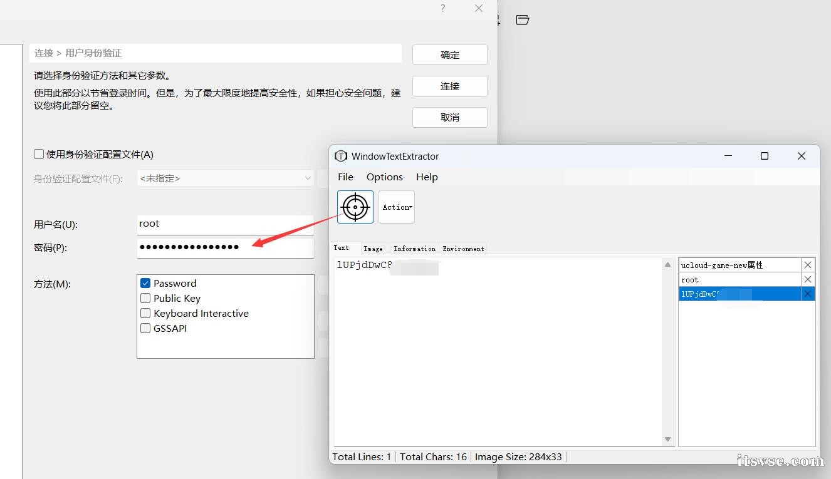Viewport: 831px width, 479px height.
Task: Check Keyboard Interactive method
Action: tap(145, 313)
